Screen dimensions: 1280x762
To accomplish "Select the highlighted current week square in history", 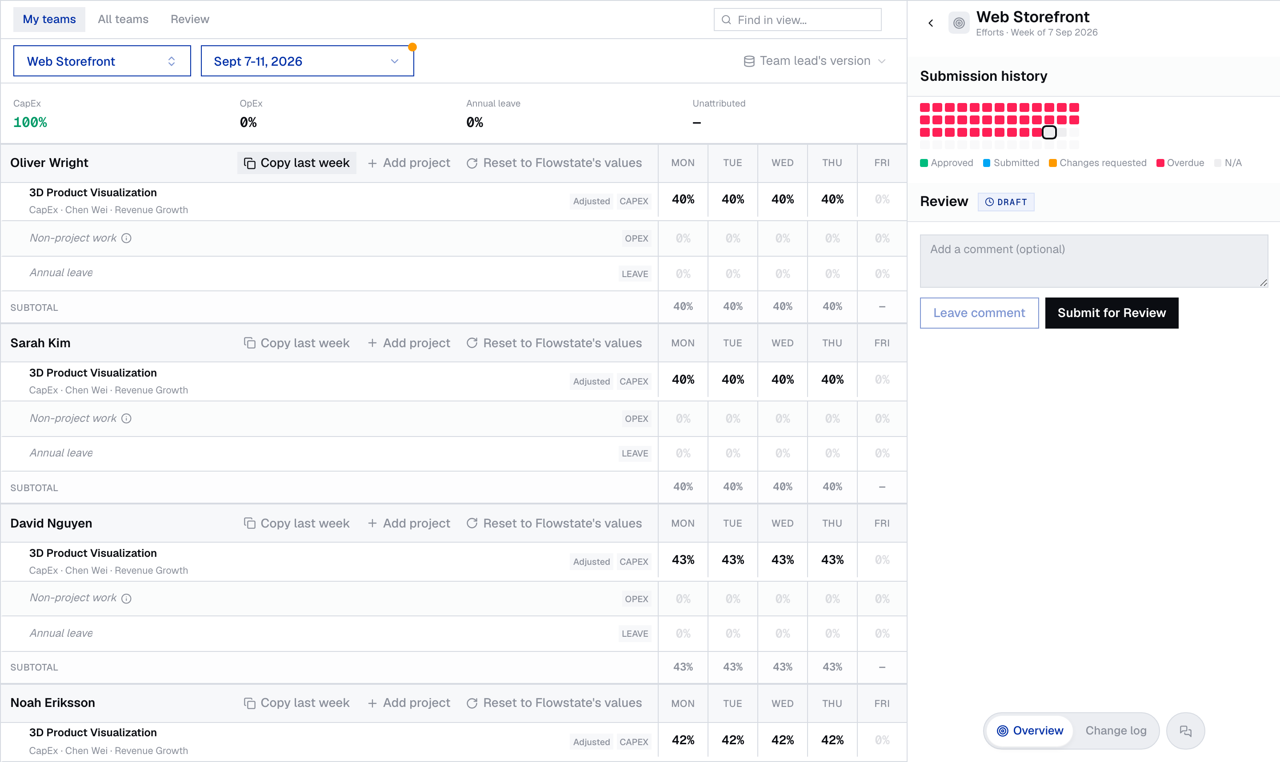I will click(1049, 132).
